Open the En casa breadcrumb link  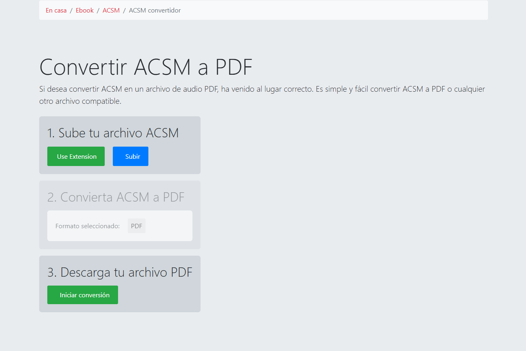point(56,10)
